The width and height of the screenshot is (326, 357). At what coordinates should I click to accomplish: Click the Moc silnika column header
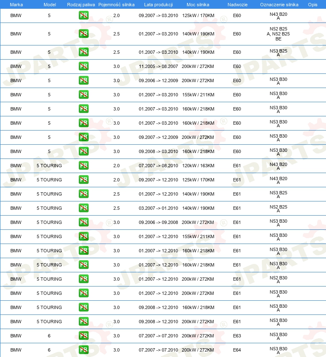pyautogui.click(x=198, y=5)
